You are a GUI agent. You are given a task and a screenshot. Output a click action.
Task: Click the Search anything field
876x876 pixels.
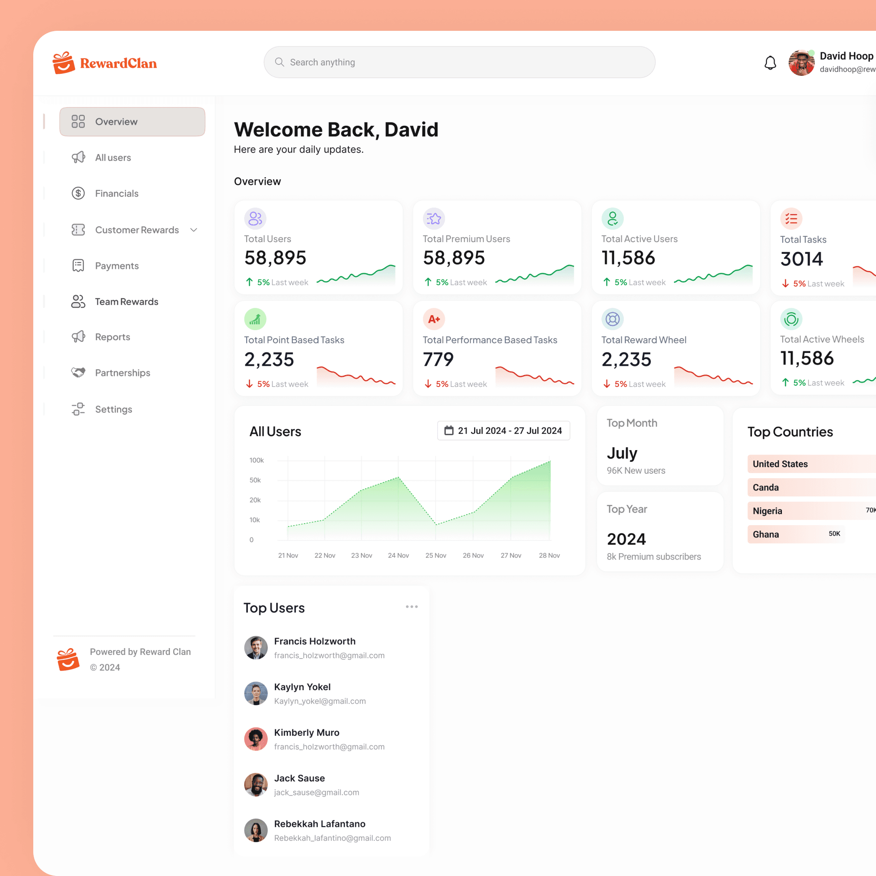pyautogui.click(x=459, y=62)
